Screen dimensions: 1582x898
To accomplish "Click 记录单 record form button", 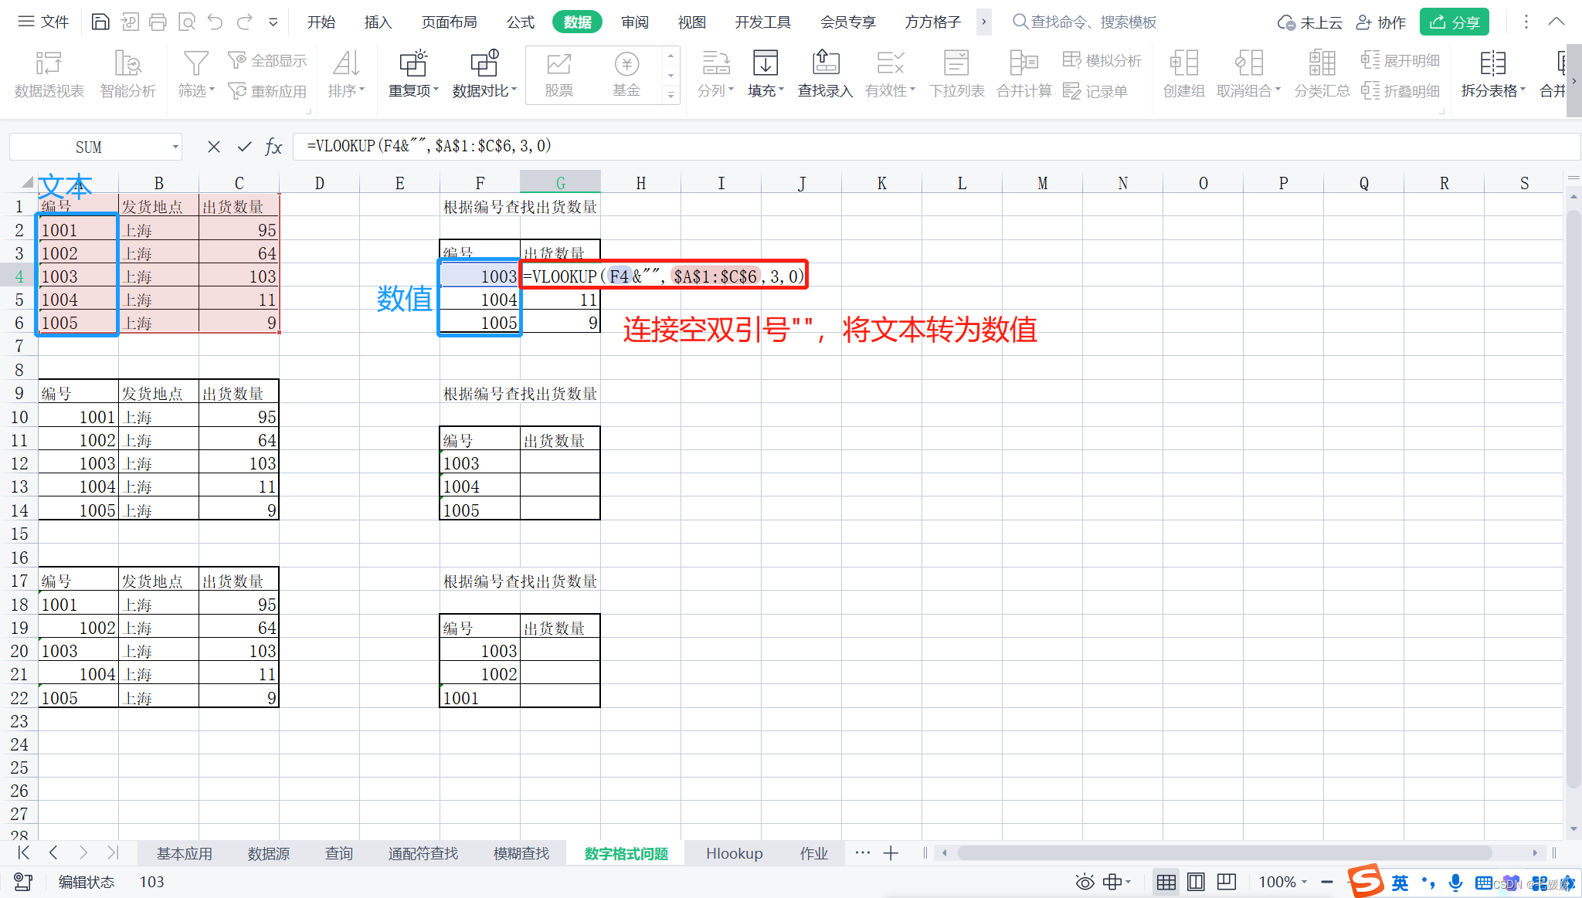I will point(1095,91).
